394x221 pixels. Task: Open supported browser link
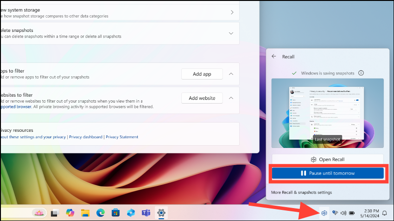16,106
